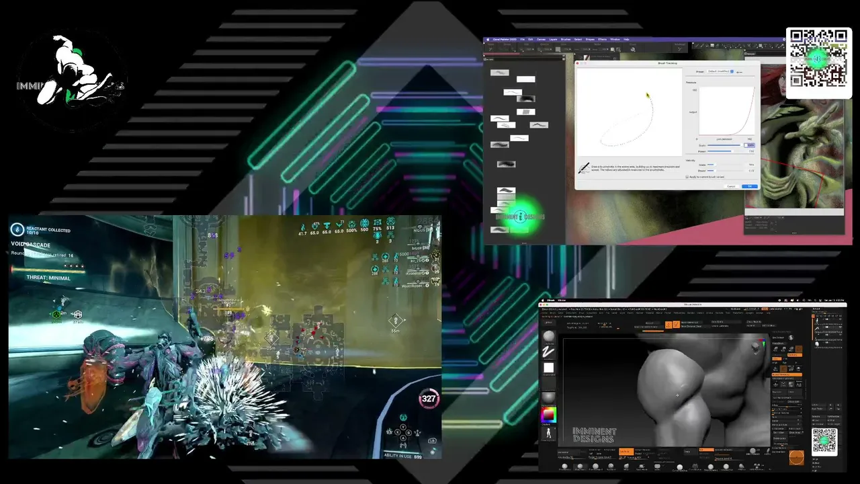Click the circular 327 gauge in game HUD
Image resolution: width=860 pixels, height=484 pixels.
pos(429,399)
